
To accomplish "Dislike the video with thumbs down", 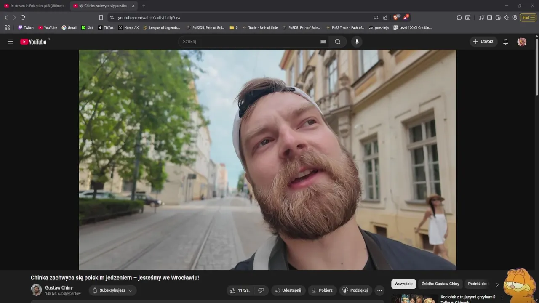I will [x=261, y=290].
